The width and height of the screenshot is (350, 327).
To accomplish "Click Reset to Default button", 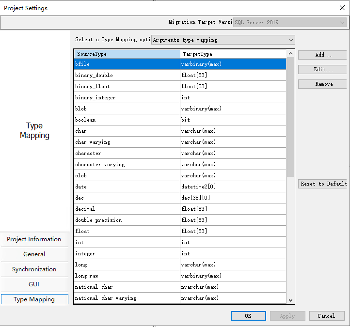I will (x=323, y=184).
